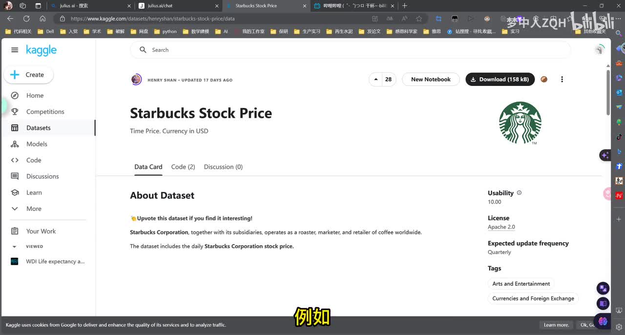Upvote the Starbucks dataset
625x335 pixels.
pos(375,80)
